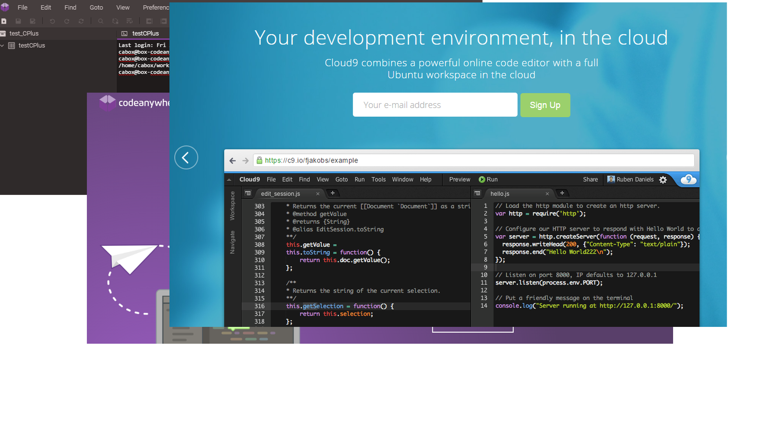
Task: Click the Codeanywhere cube logo in the menu bar
Action: pyautogui.click(x=4, y=7)
